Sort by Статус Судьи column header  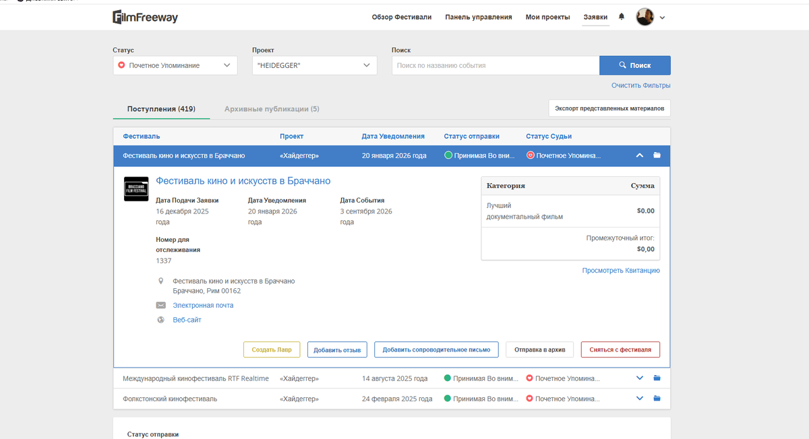[549, 137]
